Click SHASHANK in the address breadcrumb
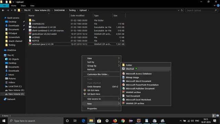220x124 pixels. click(59, 10)
